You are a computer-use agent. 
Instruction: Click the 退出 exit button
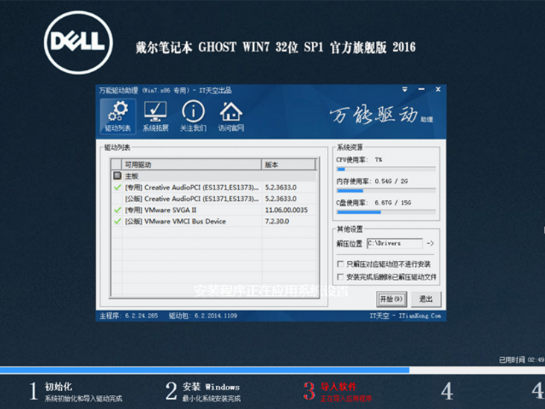(x=426, y=299)
